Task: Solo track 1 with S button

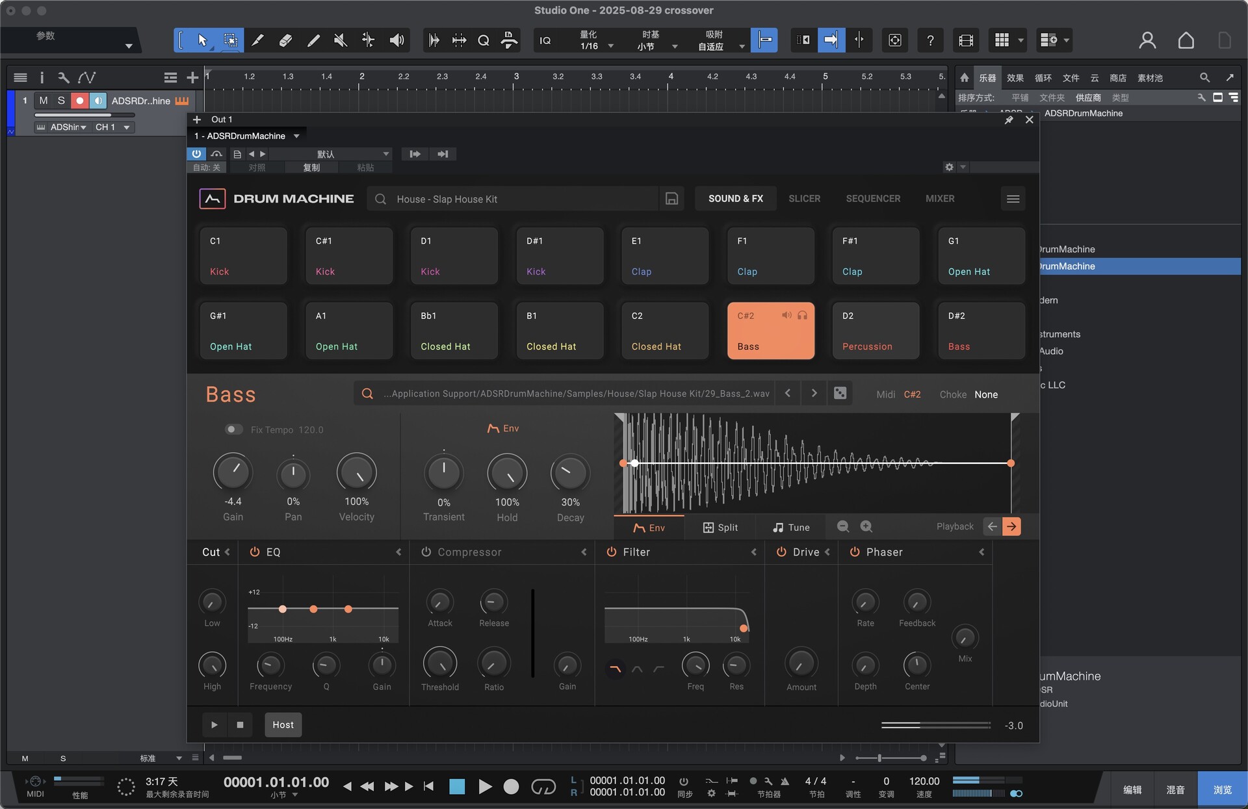Action: coord(61,101)
